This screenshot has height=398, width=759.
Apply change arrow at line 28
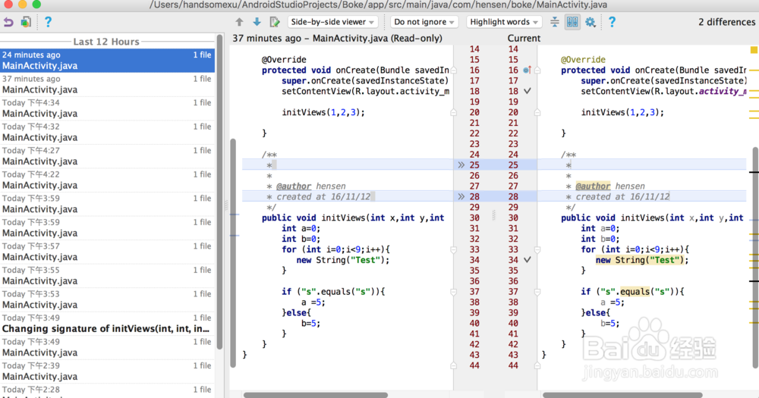click(461, 196)
